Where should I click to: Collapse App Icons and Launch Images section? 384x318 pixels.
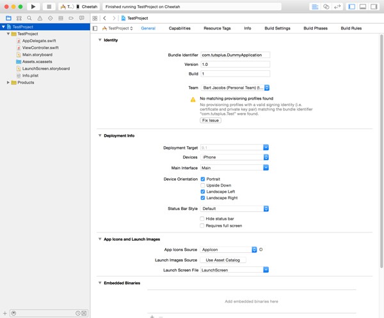(100, 239)
